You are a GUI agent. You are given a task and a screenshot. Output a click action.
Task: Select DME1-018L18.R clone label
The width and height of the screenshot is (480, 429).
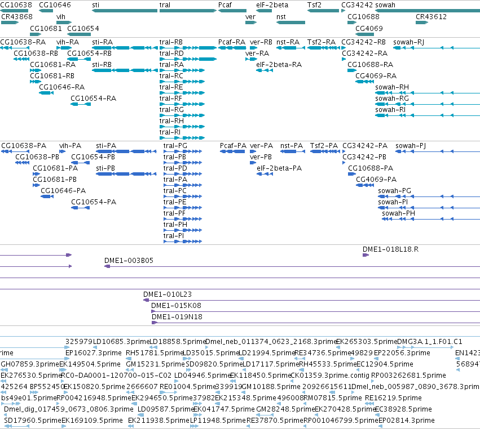tap(390, 249)
